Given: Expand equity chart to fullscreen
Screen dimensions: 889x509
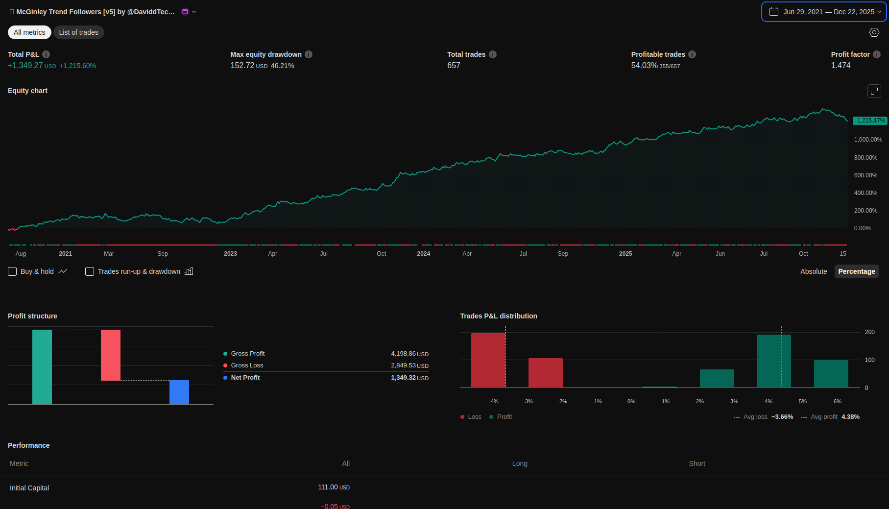Looking at the screenshot, I should pyautogui.click(x=874, y=91).
